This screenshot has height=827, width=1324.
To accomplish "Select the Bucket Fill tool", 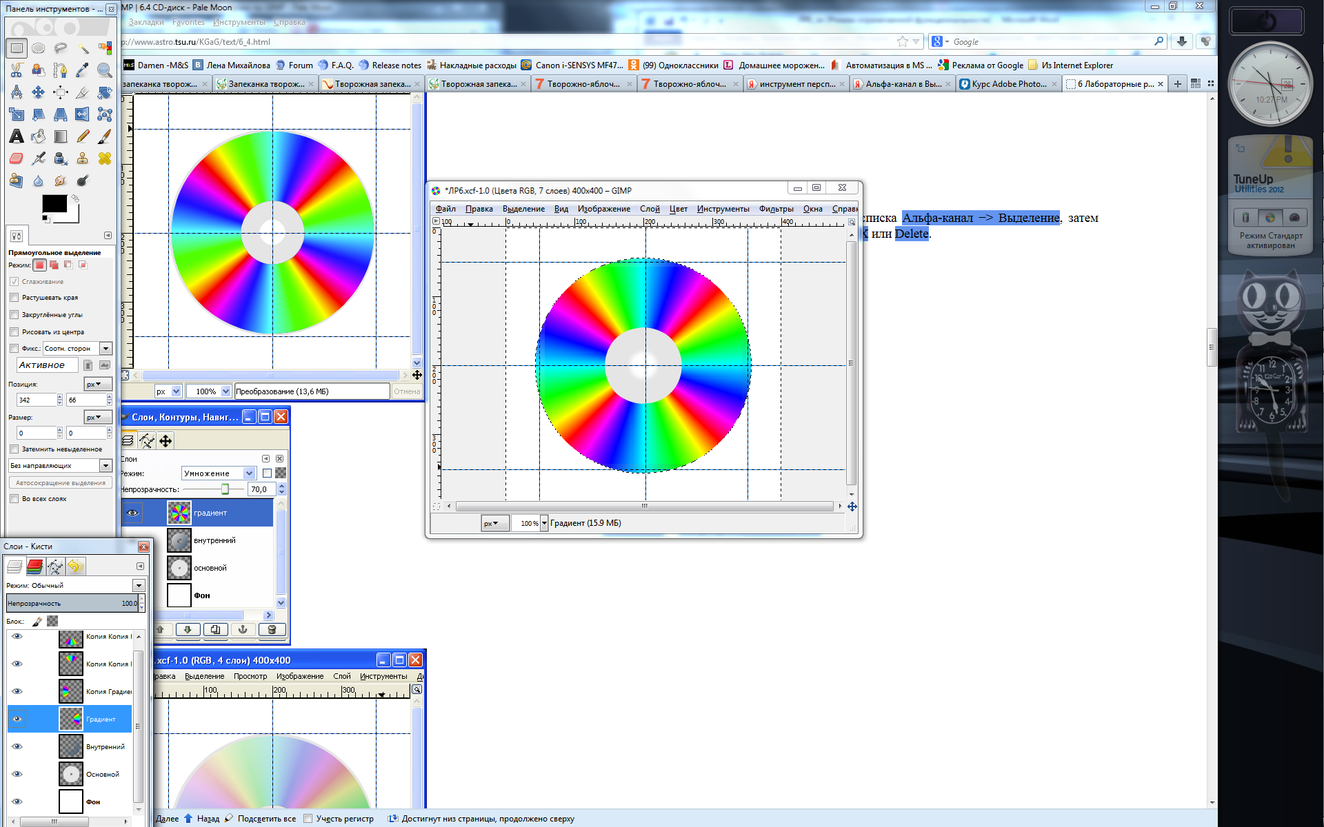I will [x=39, y=136].
